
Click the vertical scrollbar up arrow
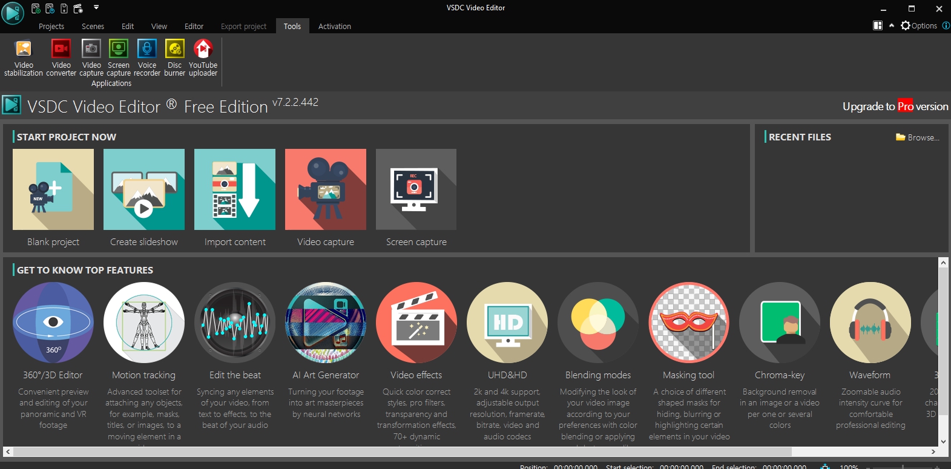tap(943, 263)
